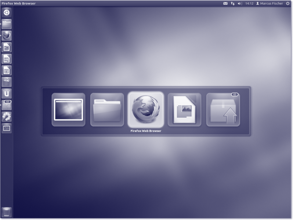Open Ubuntu One in the launcher
The image size is (293, 220).
(7, 93)
